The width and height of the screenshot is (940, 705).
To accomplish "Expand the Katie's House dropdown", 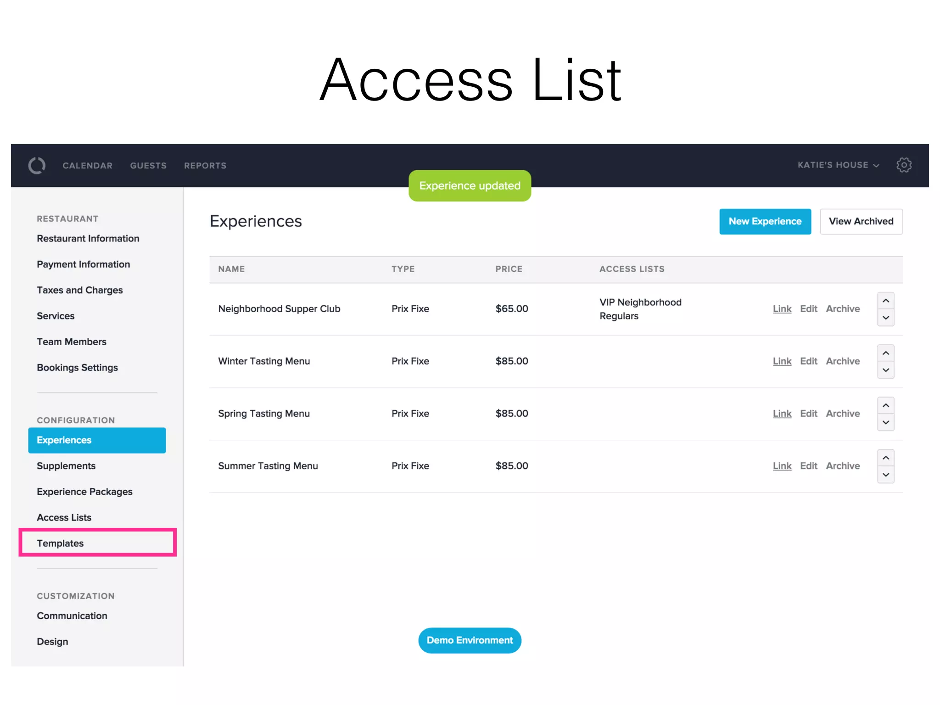I will pyautogui.click(x=838, y=165).
